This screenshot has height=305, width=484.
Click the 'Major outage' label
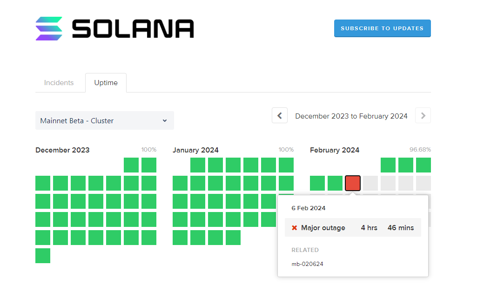(x=323, y=228)
